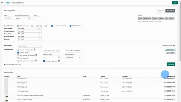
Task: Click the green Generate button
Action: [171, 64]
